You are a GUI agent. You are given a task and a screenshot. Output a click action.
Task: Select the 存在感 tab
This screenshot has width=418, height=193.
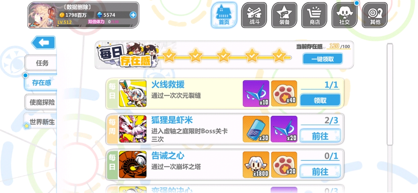41,83
